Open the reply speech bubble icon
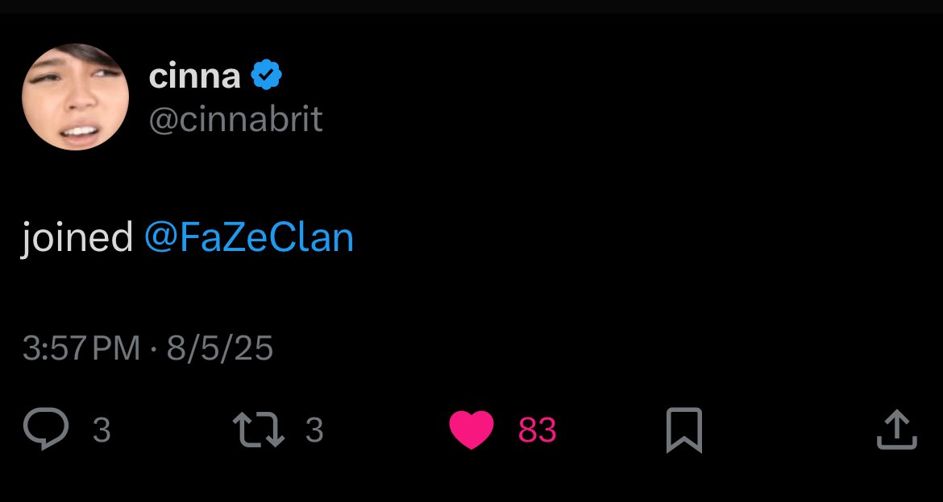Viewport: 943px width, 502px height. tap(46, 429)
